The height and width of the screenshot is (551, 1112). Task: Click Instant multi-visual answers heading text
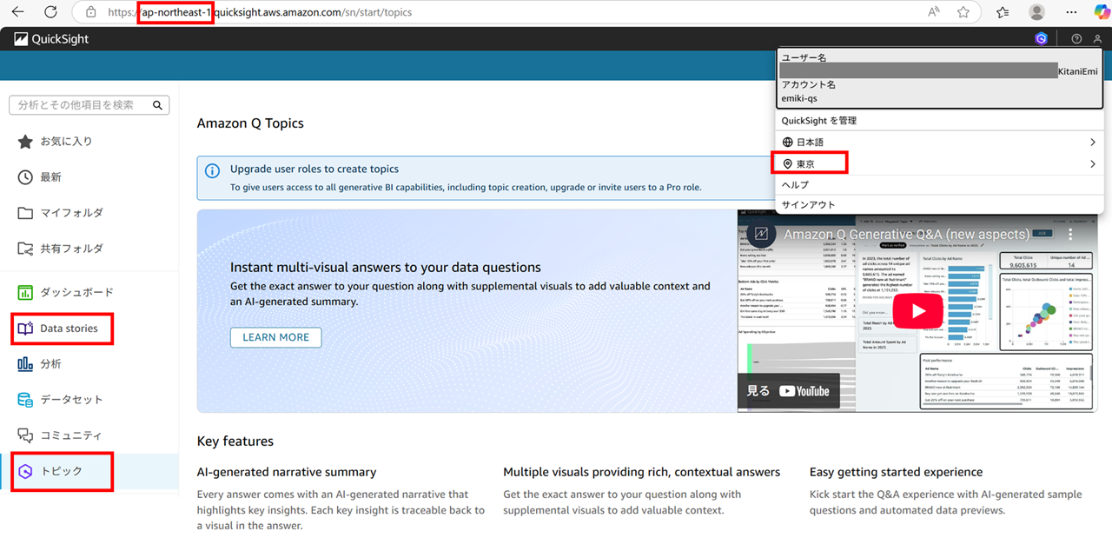point(386,268)
